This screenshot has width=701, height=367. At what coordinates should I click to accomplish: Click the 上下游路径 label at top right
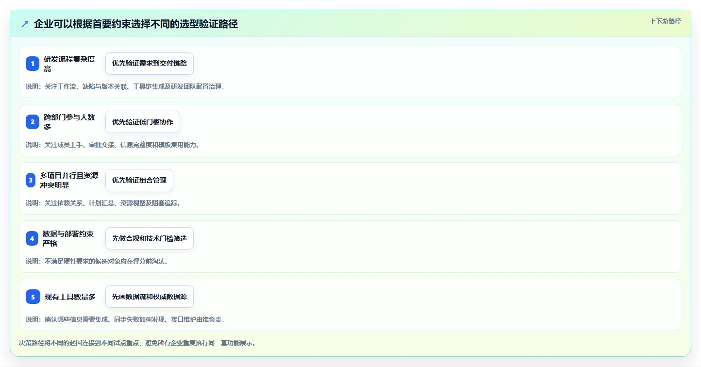click(x=665, y=21)
